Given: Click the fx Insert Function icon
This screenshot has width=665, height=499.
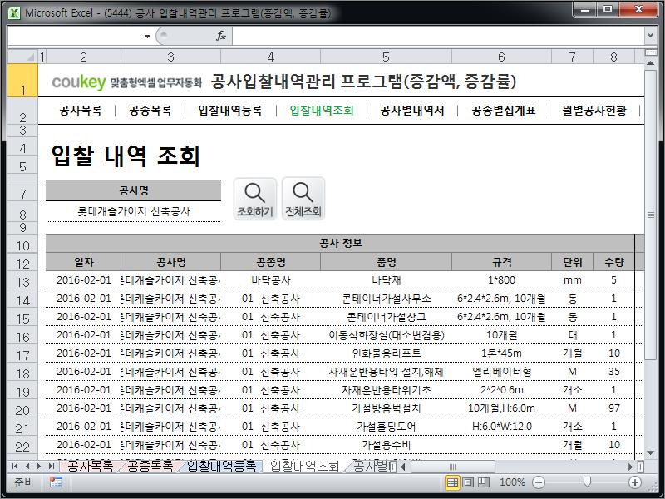Looking at the screenshot, I should (221, 36).
